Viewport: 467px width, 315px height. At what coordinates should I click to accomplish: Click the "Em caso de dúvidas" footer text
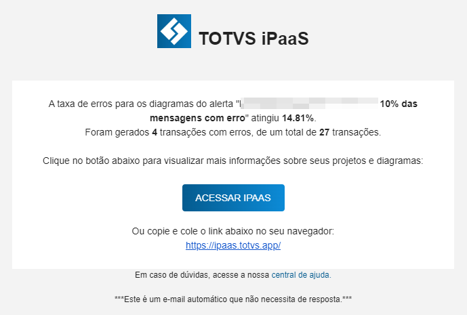point(172,275)
